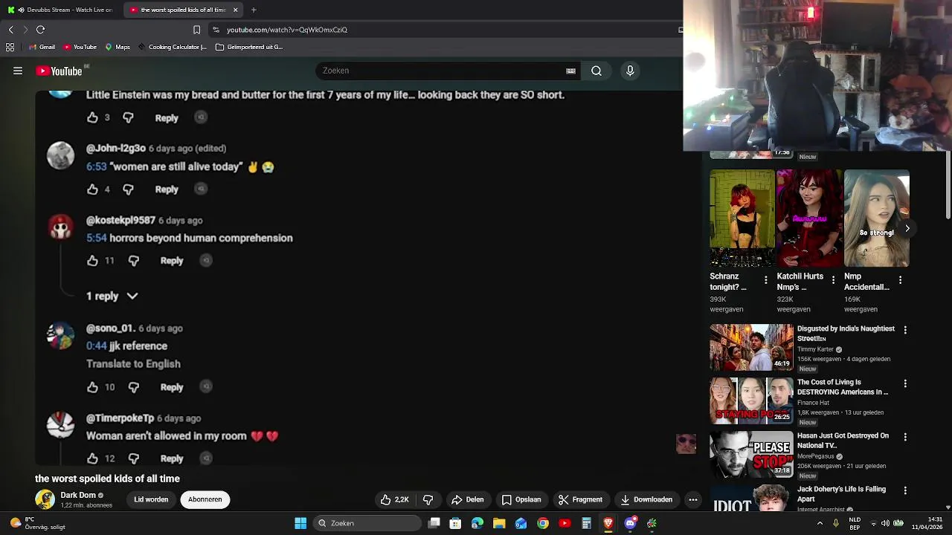Click Delen share button
This screenshot has height=535, width=952.
point(468,499)
